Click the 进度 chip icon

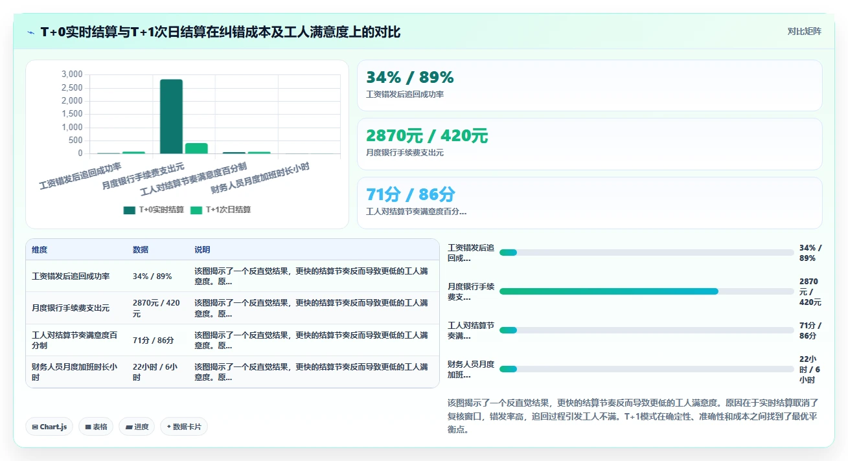pos(128,427)
